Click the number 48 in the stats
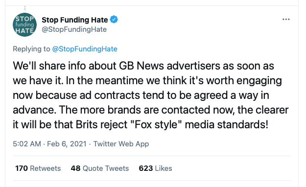 [x=75, y=168]
